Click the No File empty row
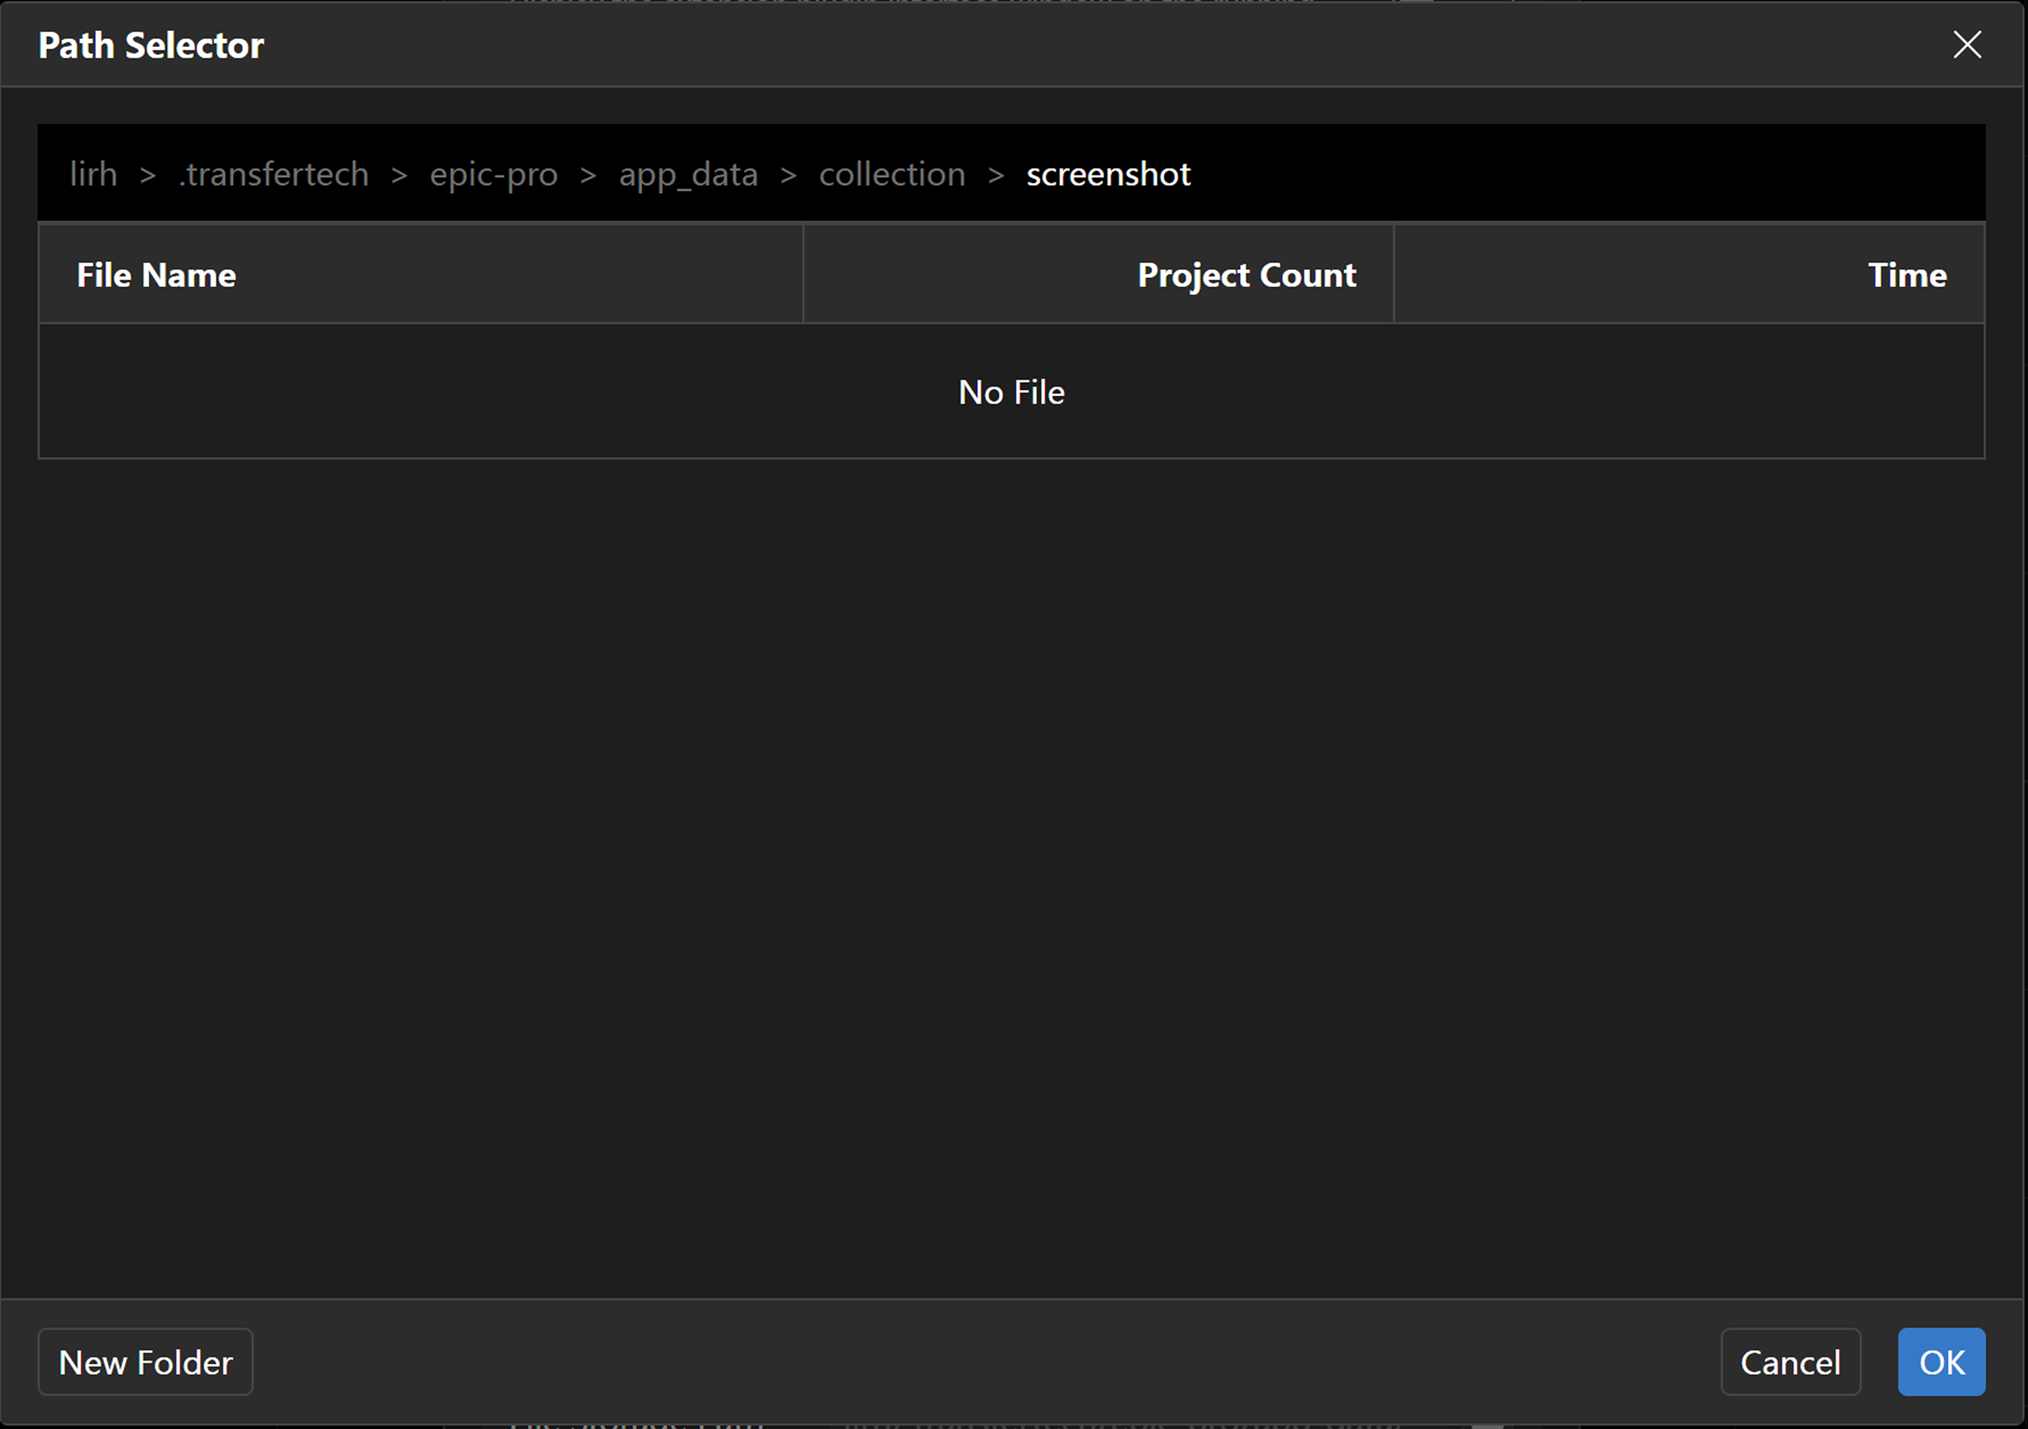 coord(1011,392)
